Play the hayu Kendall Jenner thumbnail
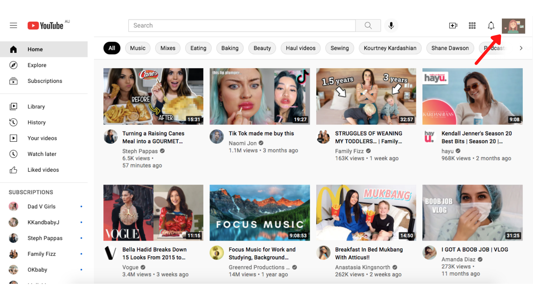533x300 pixels. [x=472, y=96]
